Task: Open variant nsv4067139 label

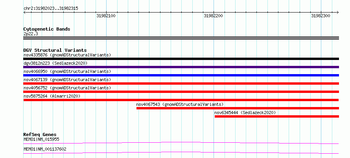Action: [67, 80]
